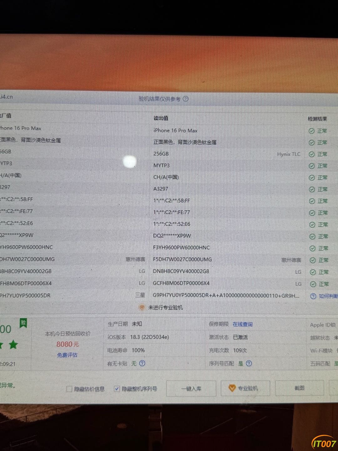Screen dimensions: 338x451
Task: Click the 读出值 column header
Action: [161, 118]
